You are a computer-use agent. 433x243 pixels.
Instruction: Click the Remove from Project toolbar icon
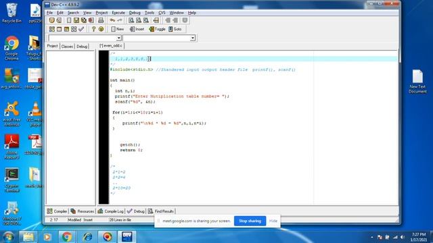coord(175,20)
